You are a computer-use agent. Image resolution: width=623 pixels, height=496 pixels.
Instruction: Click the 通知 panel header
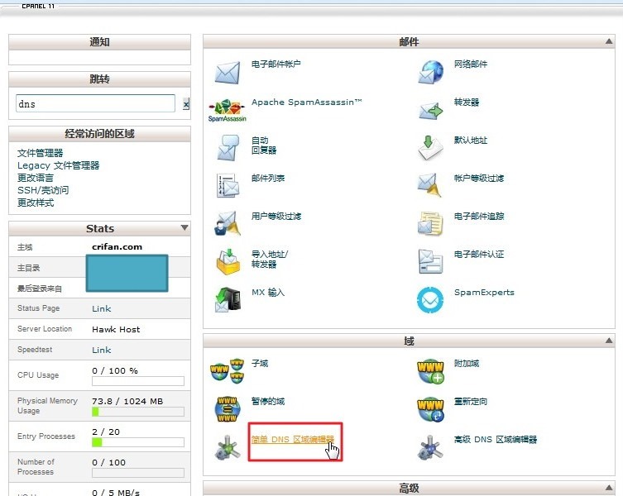[x=99, y=41]
